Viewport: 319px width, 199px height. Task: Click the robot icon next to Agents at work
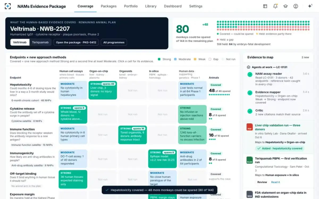pos(249,67)
